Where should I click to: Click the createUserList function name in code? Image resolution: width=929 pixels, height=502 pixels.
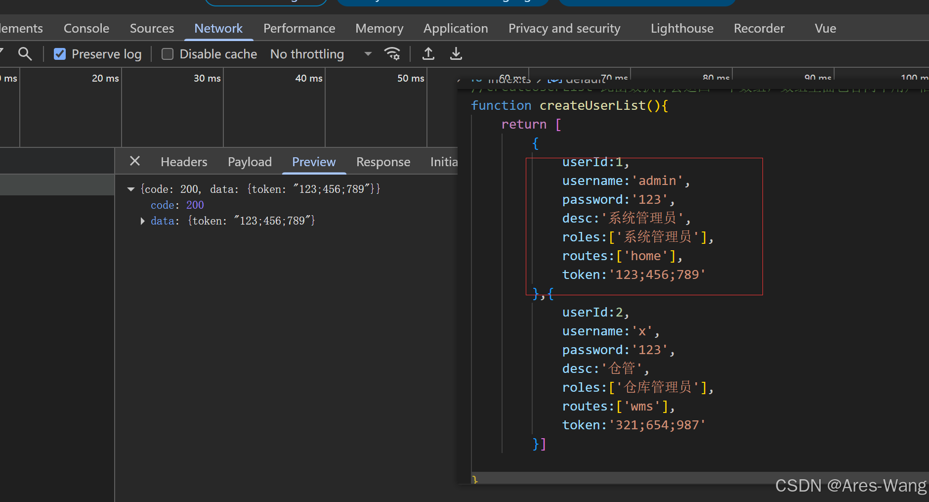(x=592, y=105)
